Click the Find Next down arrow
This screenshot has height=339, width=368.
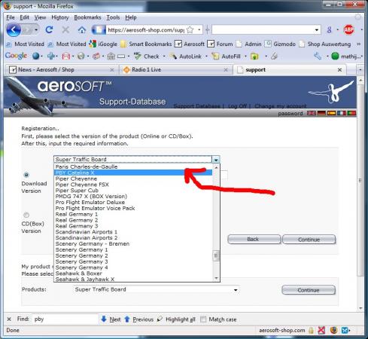104,319
